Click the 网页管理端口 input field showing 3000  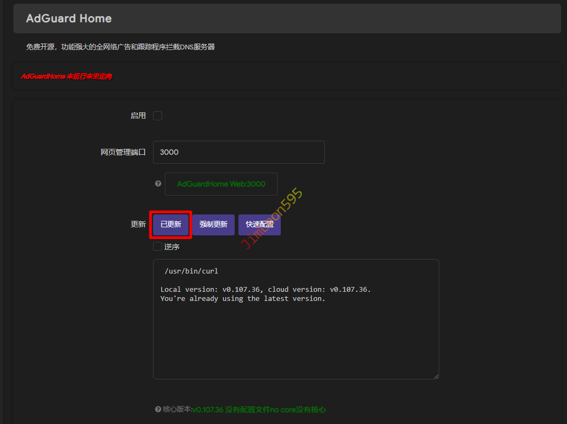238,152
